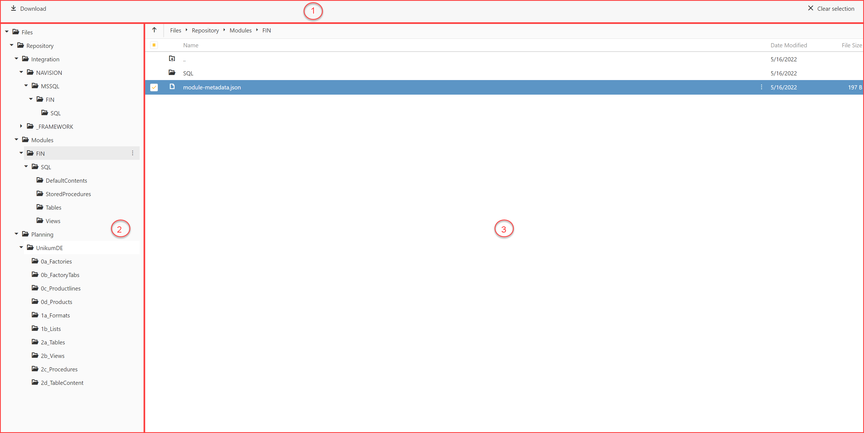Go to Modules in breadcrumb path
Viewport: 864px width, 433px height.
[x=240, y=31]
